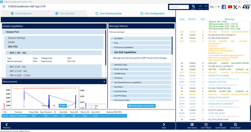
Task: Click the Clear Traces trash icon
Action: pos(221,124)
